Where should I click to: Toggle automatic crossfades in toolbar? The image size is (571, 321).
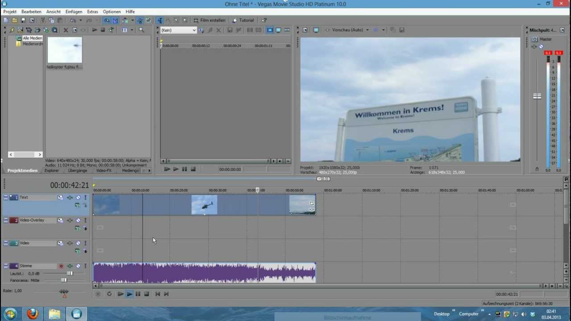click(116, 21)
